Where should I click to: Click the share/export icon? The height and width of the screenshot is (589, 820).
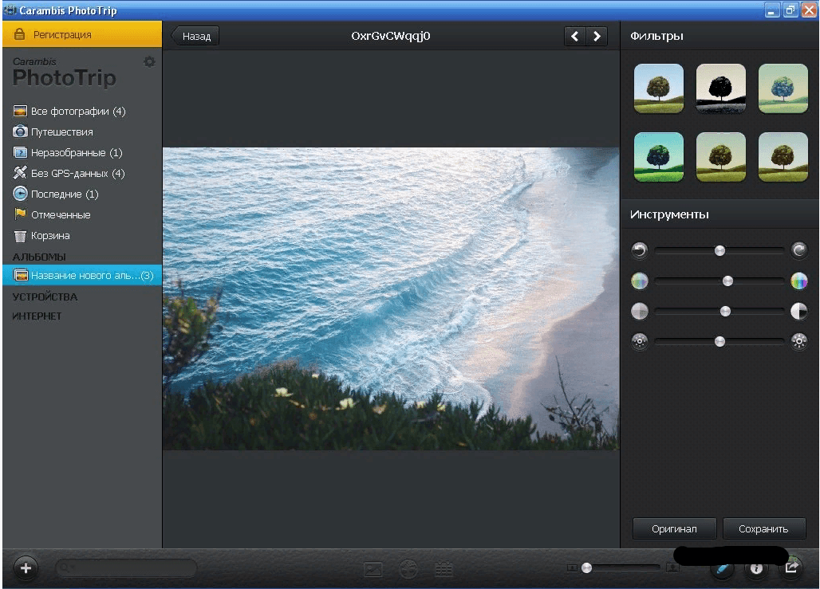[x=791, y=568]
